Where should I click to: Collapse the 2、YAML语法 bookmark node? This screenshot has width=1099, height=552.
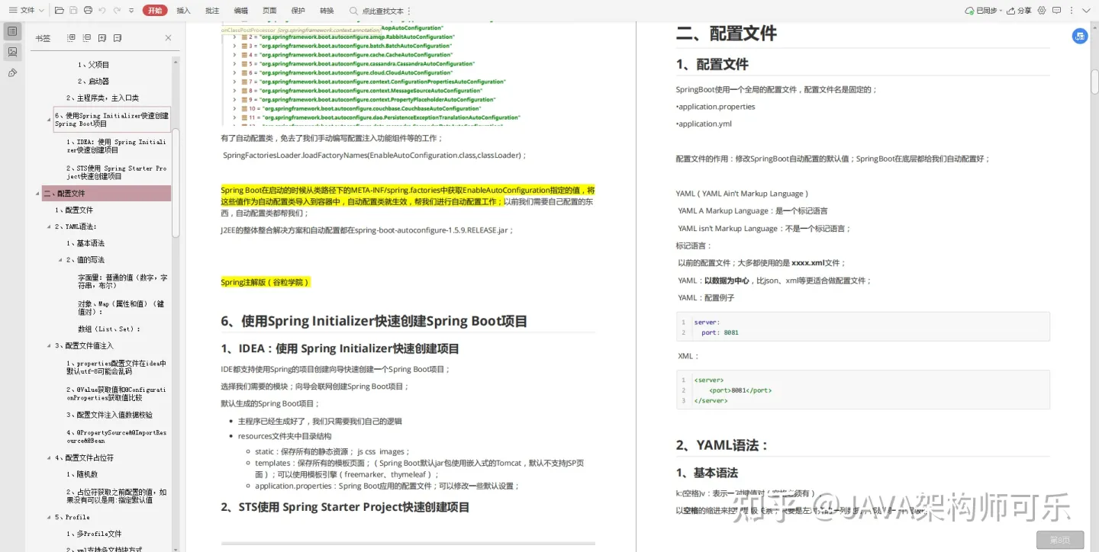tap(50, 227)
